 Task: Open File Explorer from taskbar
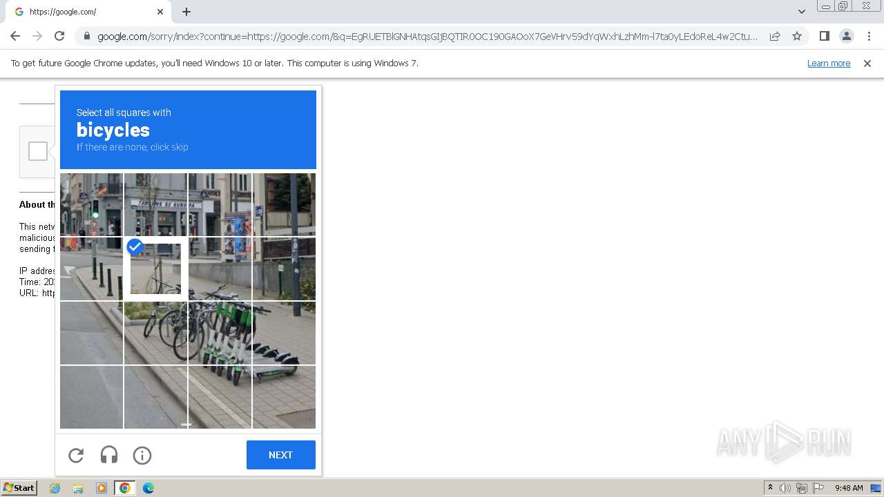[78, 488]
